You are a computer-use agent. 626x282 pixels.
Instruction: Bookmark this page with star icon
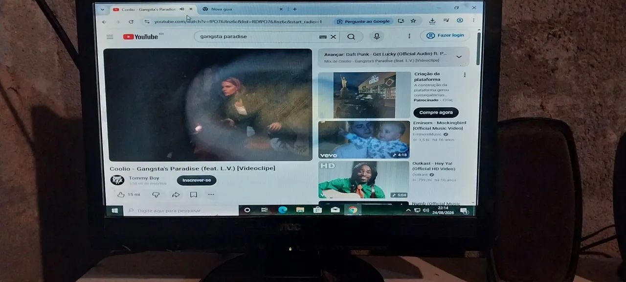point(413,21)
